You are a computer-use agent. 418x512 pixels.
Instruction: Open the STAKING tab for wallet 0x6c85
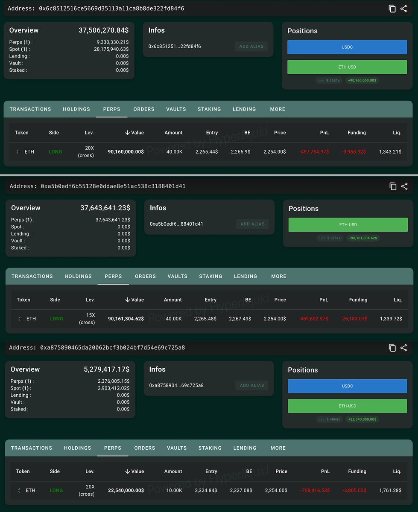(x=209, y=109)
